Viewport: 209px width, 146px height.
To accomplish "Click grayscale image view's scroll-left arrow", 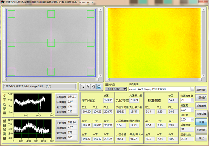I will click(x=5, y=79).
